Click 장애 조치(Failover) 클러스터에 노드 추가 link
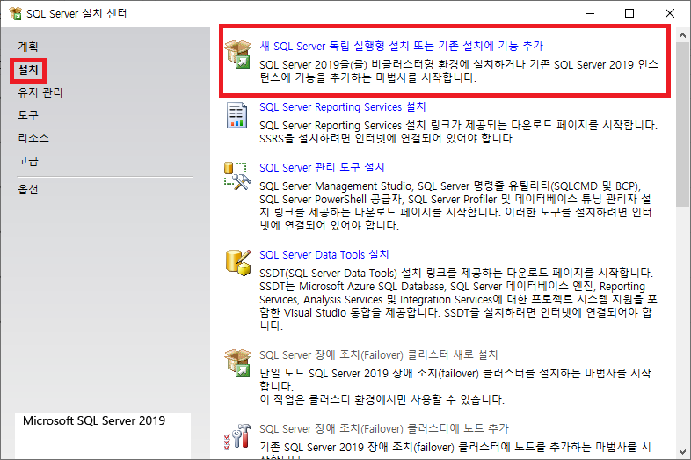The image size is (691, 460). [x=384, y=428]
